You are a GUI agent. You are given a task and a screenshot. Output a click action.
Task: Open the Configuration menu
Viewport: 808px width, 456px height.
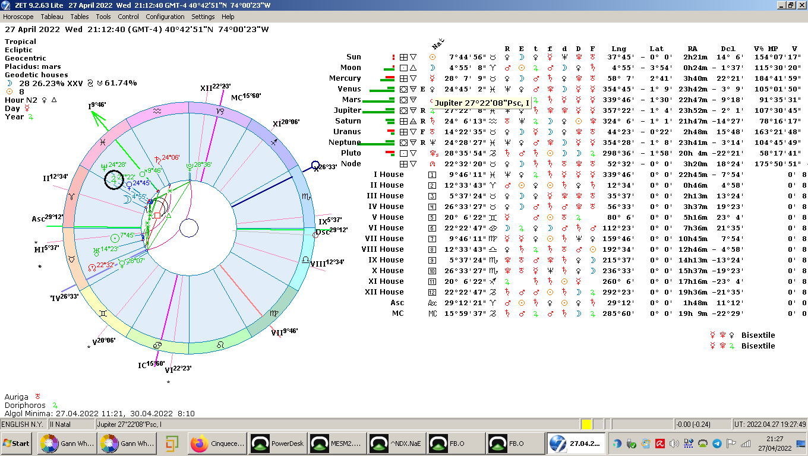(x=165, y=17)
